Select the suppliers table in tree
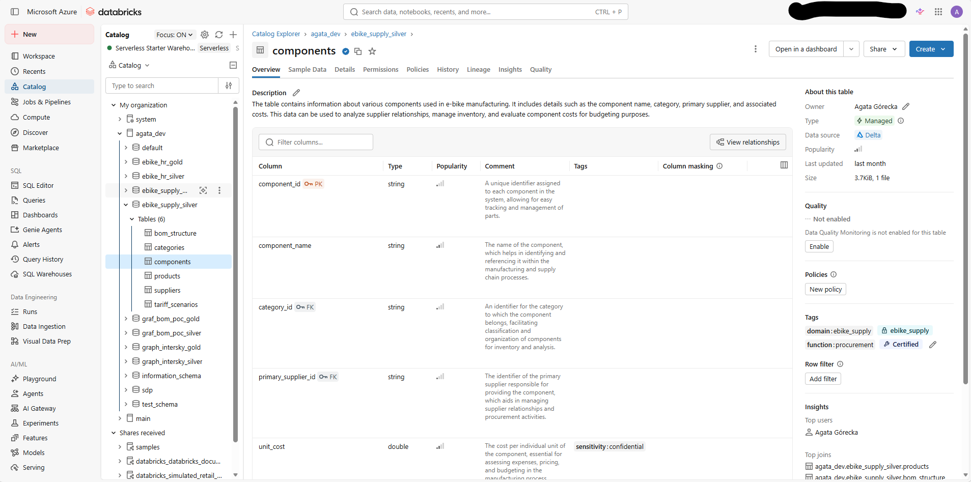Screen dimensions: 971x482 point(167,290)
